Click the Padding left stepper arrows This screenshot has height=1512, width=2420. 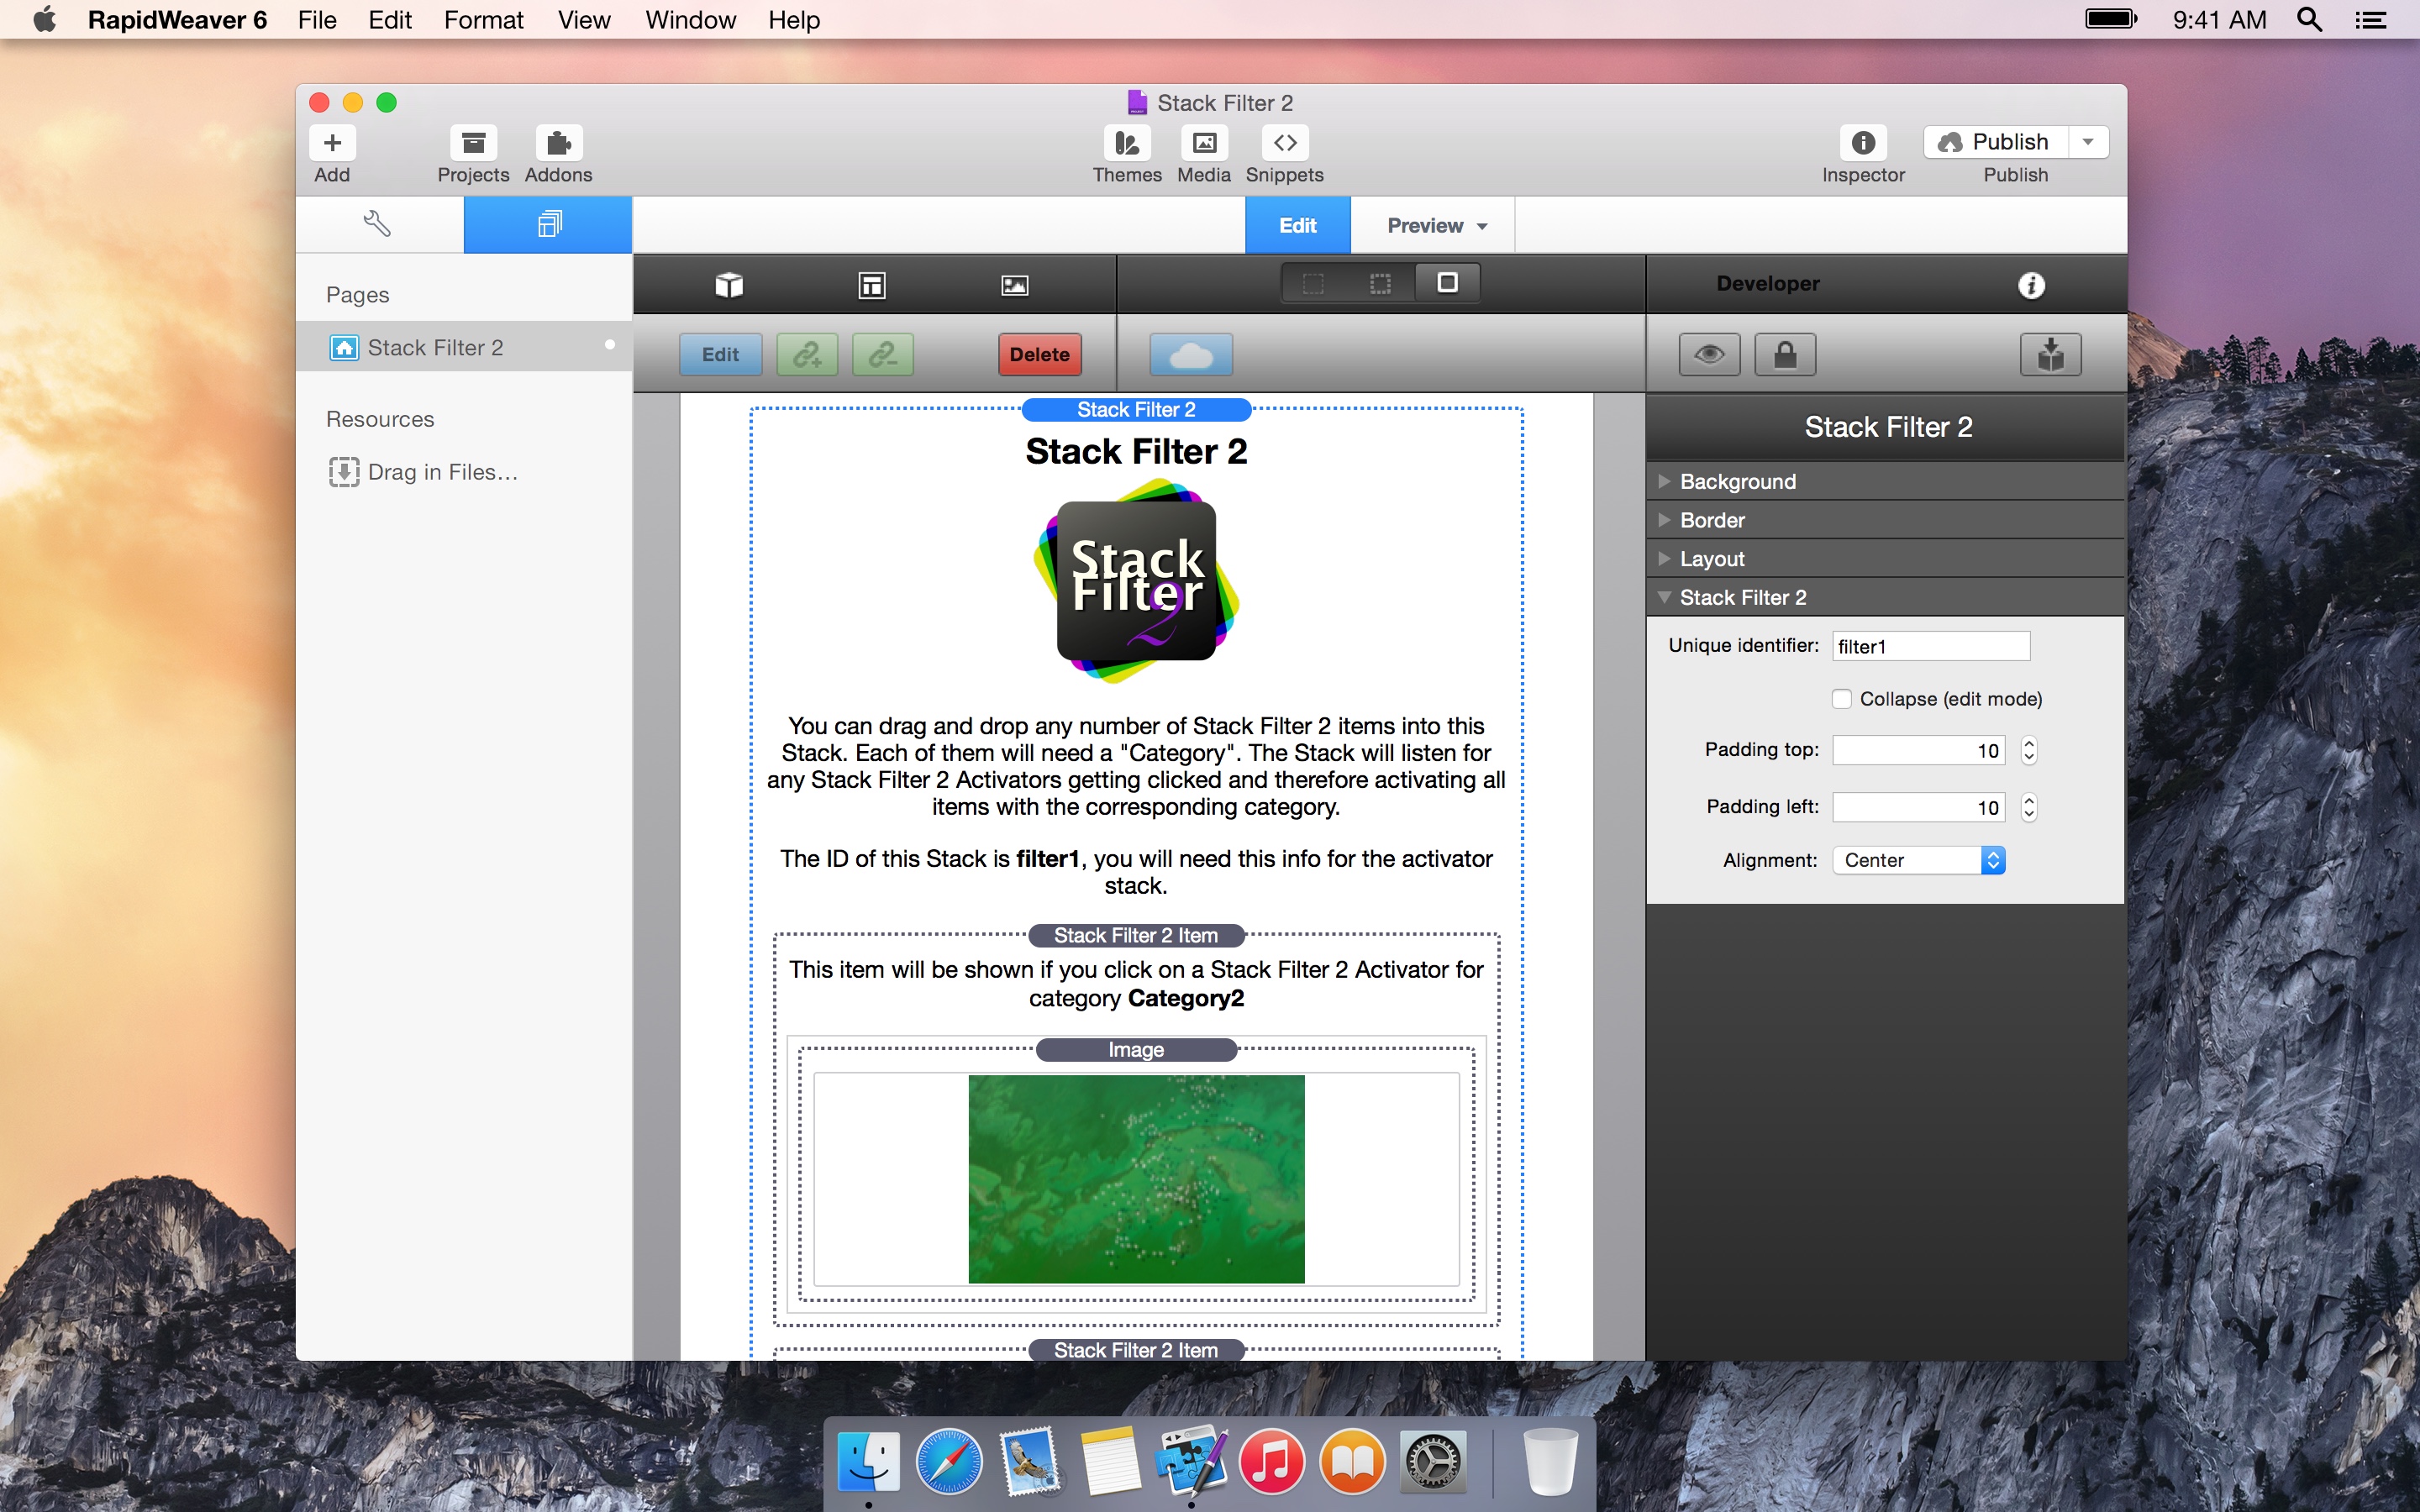(x=2028, y=807)
